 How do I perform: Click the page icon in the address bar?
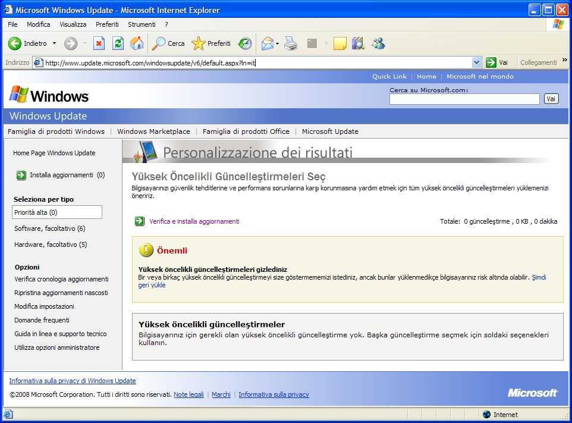38,63
